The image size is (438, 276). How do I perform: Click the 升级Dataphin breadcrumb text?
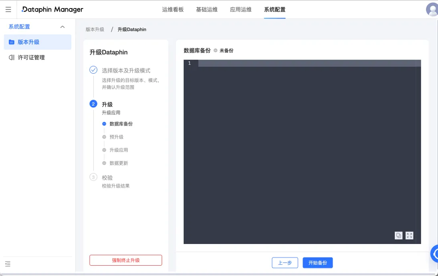click(x=132, y=29)
